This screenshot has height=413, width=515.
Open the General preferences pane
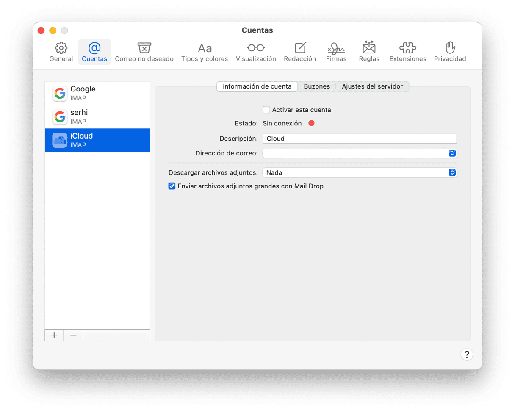point(61,52)
